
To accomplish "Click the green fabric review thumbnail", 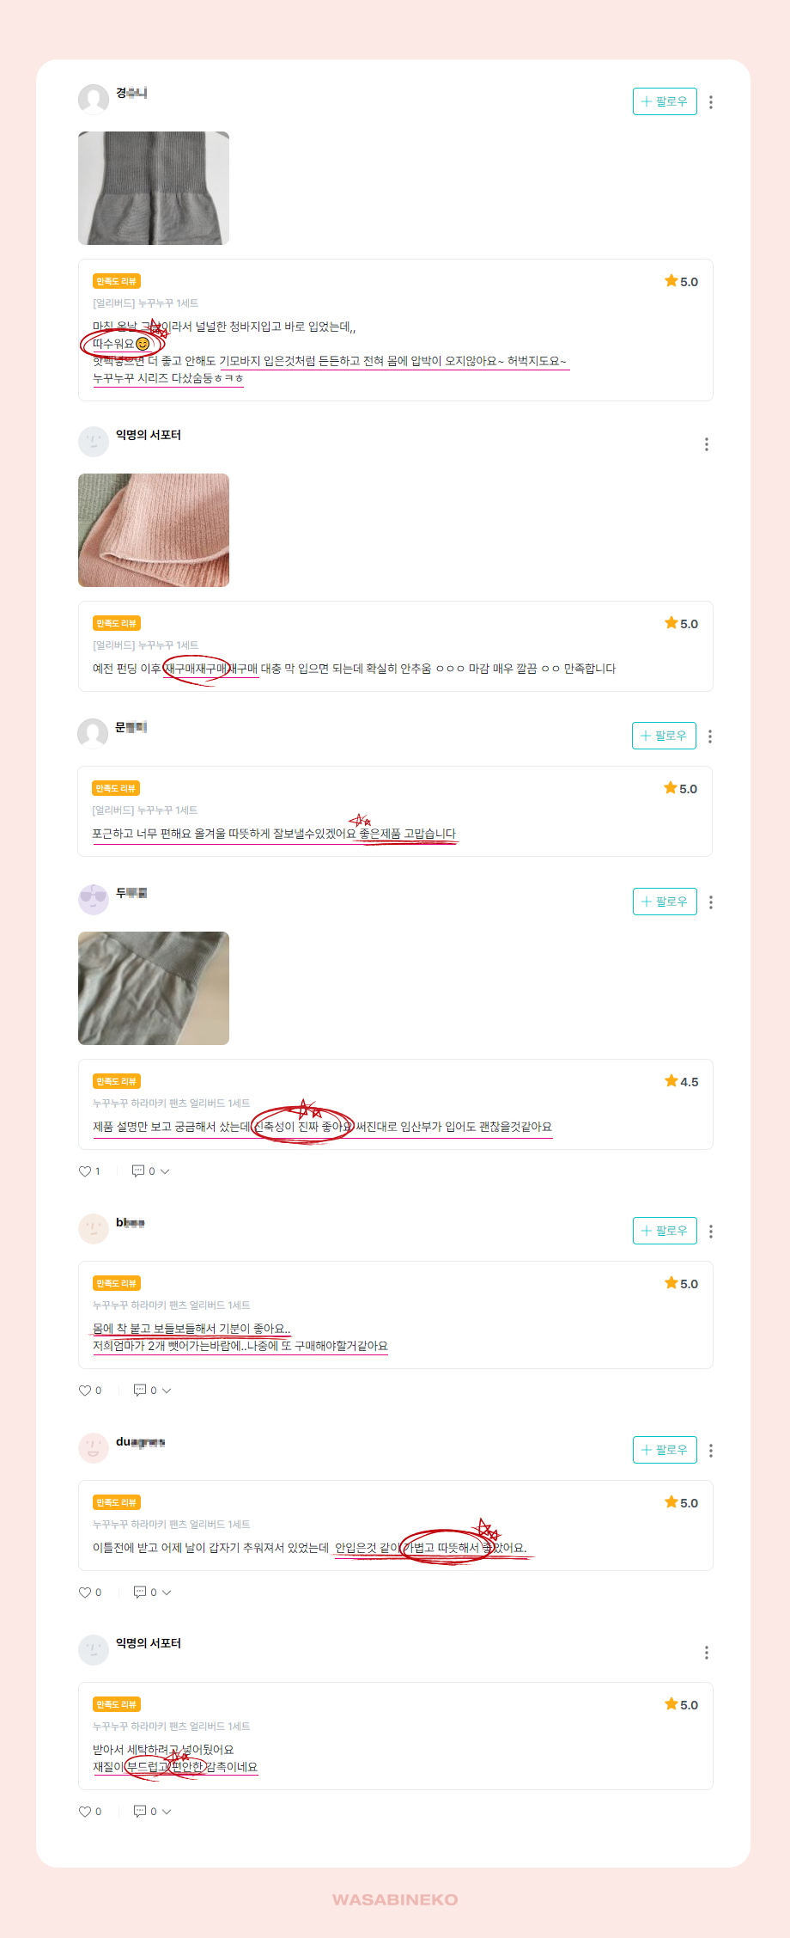I will click(154, 988).
